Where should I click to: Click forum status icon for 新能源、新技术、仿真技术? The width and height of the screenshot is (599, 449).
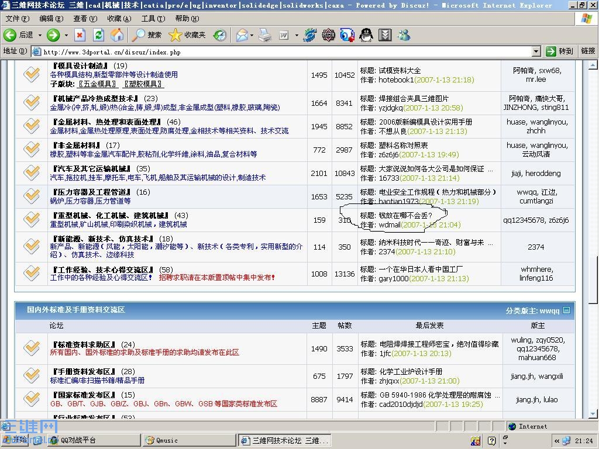[x=32, y=246]
